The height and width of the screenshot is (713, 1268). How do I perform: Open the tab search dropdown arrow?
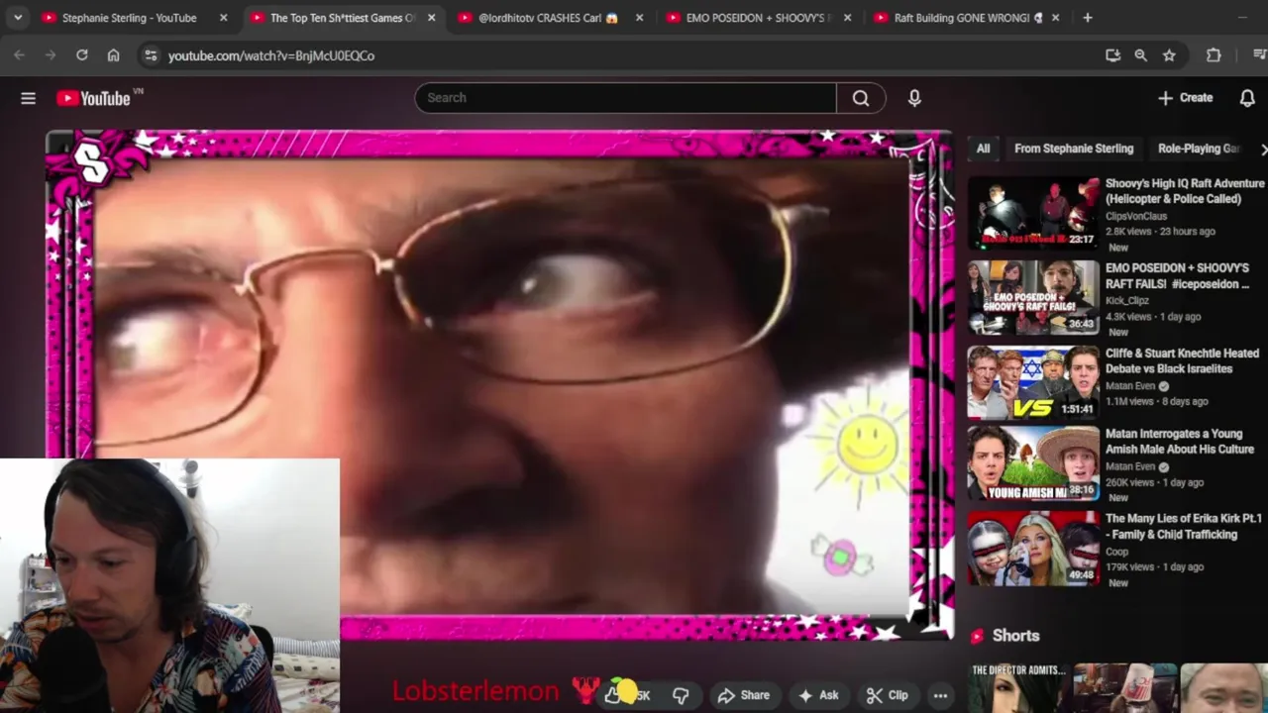[x=18, y=18]
